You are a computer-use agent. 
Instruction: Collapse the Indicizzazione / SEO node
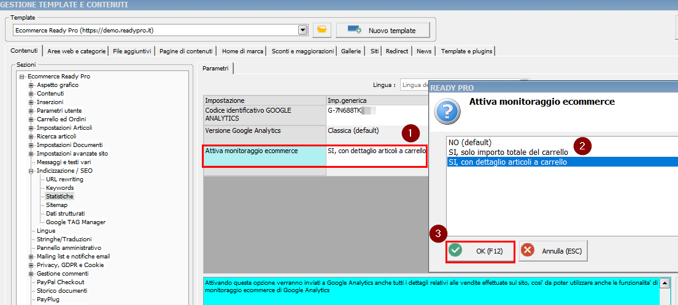[x=31, y=171]
